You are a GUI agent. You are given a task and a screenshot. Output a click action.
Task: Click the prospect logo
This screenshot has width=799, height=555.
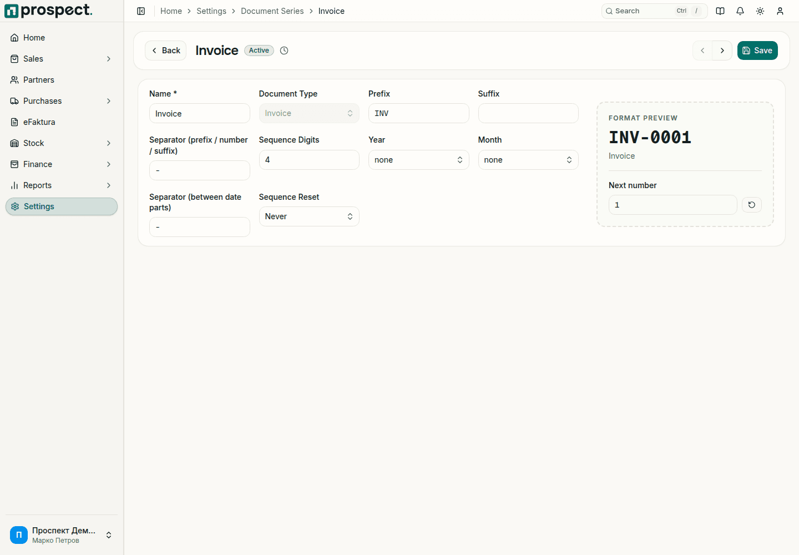click(49, 11)
